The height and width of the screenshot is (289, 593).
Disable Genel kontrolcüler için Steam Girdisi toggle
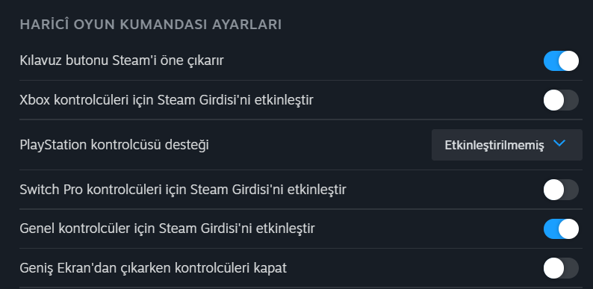coord(561,229)
